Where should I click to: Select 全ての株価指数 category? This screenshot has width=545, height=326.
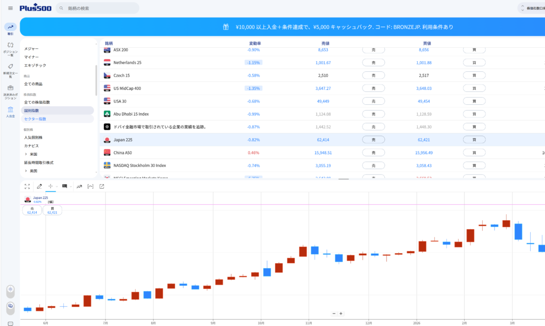pos(37,102)
